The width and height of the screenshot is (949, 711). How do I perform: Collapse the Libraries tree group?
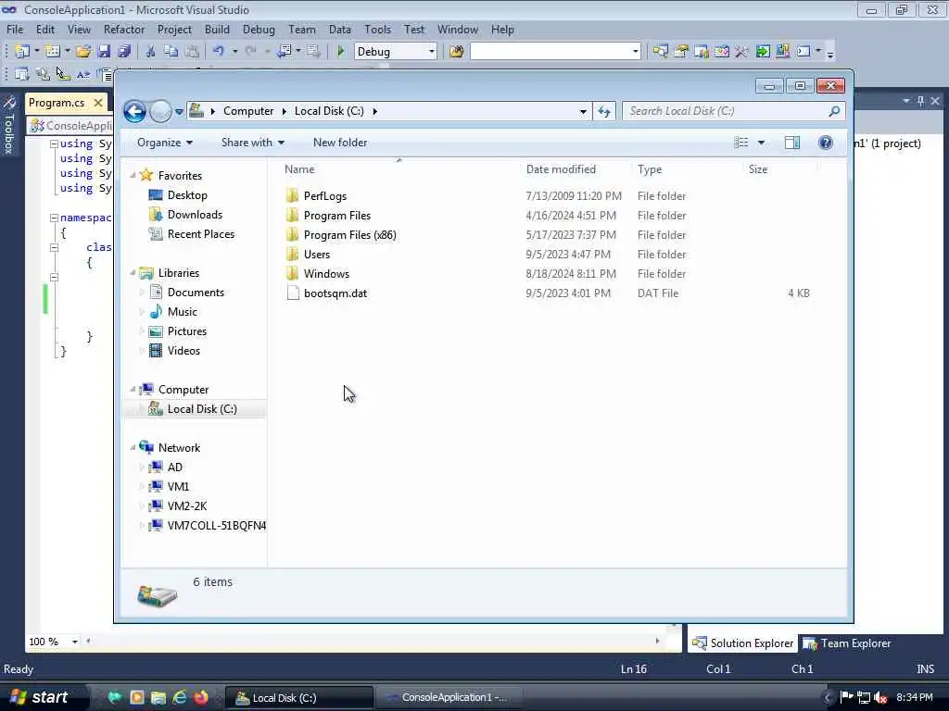point(133,273)
